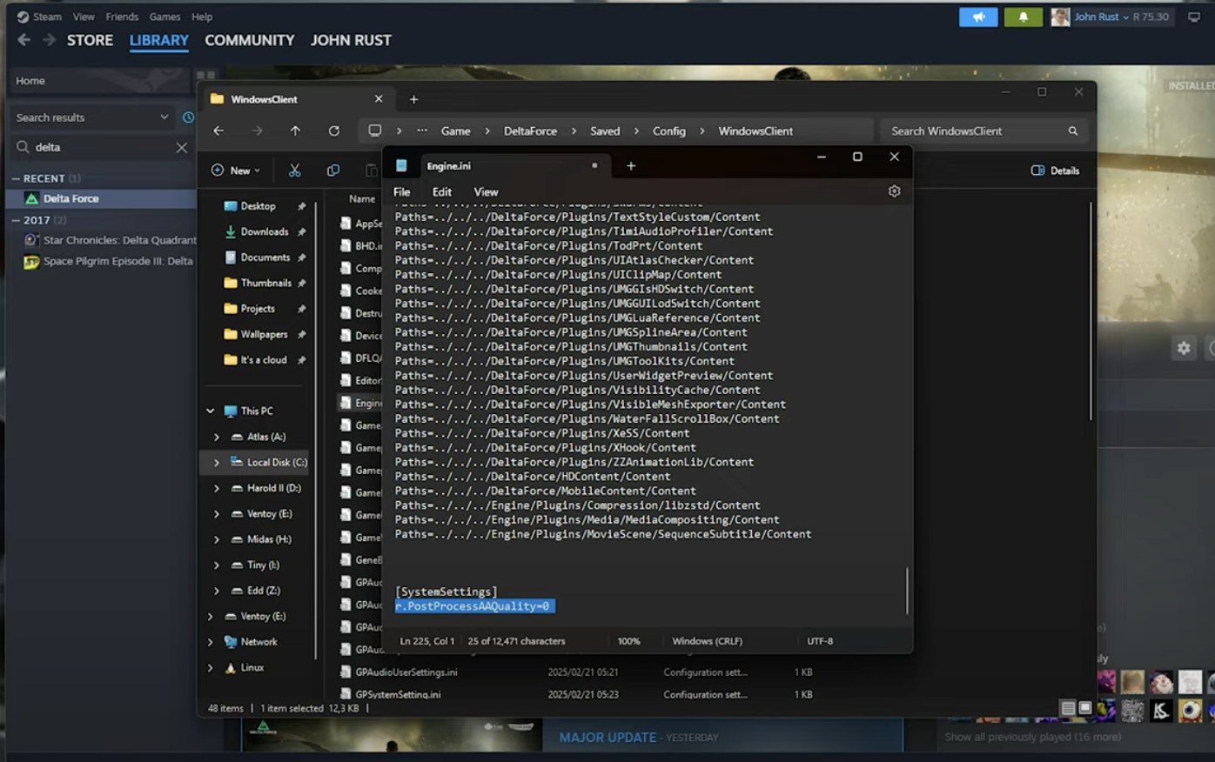The image size is (1215, 762).
Task: Open Wallpapers folder in sidebar
Action: pyautogui.click(x=264, y=335)
